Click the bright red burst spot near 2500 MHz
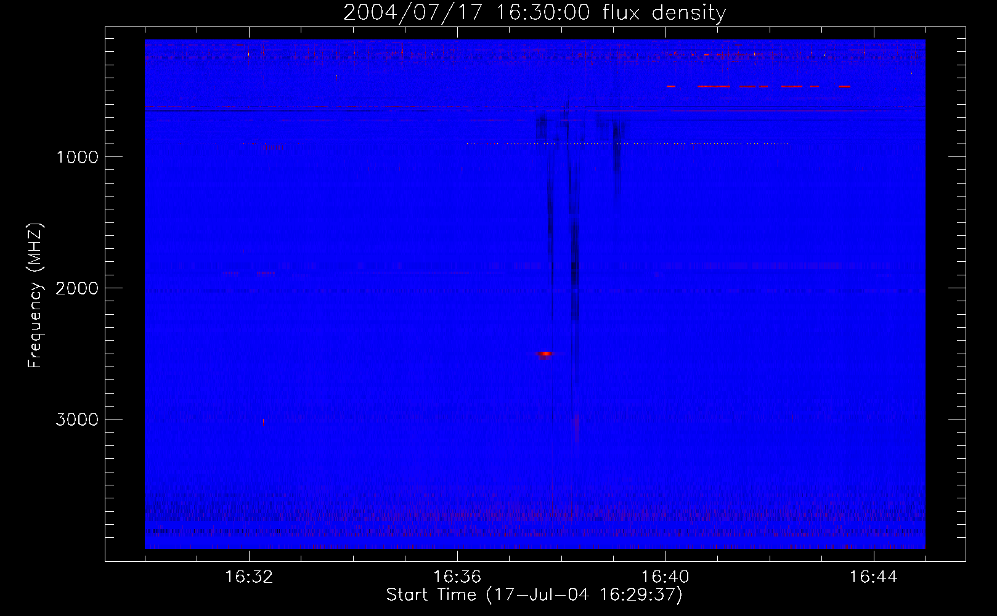This screenshot has height=616, width=997. pyautogui.click(x=545, y=354)
